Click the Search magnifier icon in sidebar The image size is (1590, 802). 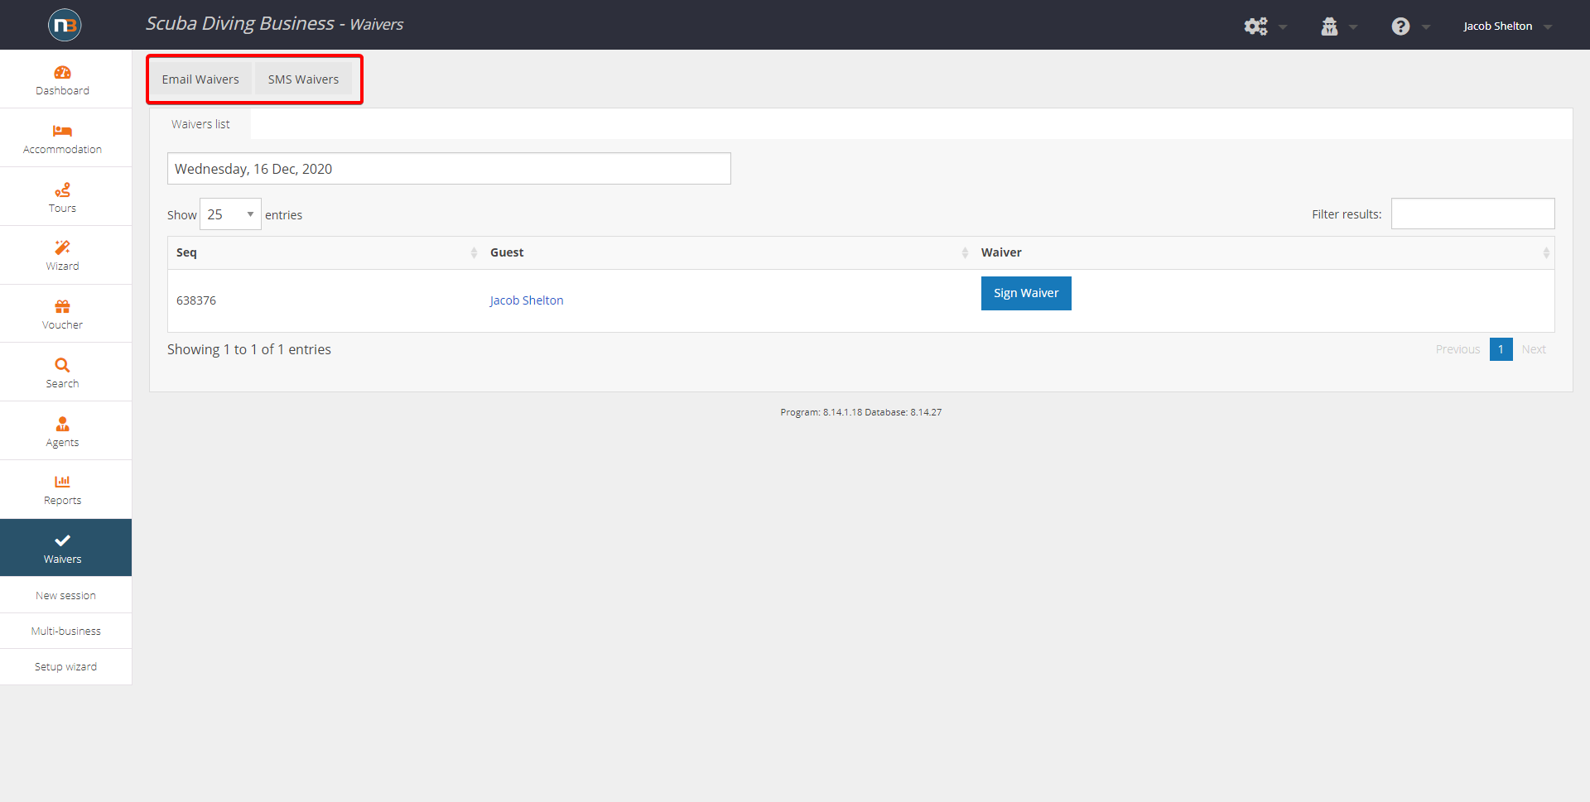tap(62, 365)
